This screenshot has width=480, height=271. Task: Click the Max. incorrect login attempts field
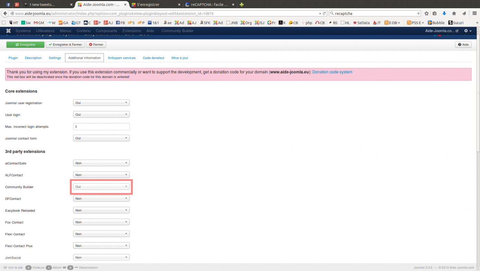coord(101,126)
